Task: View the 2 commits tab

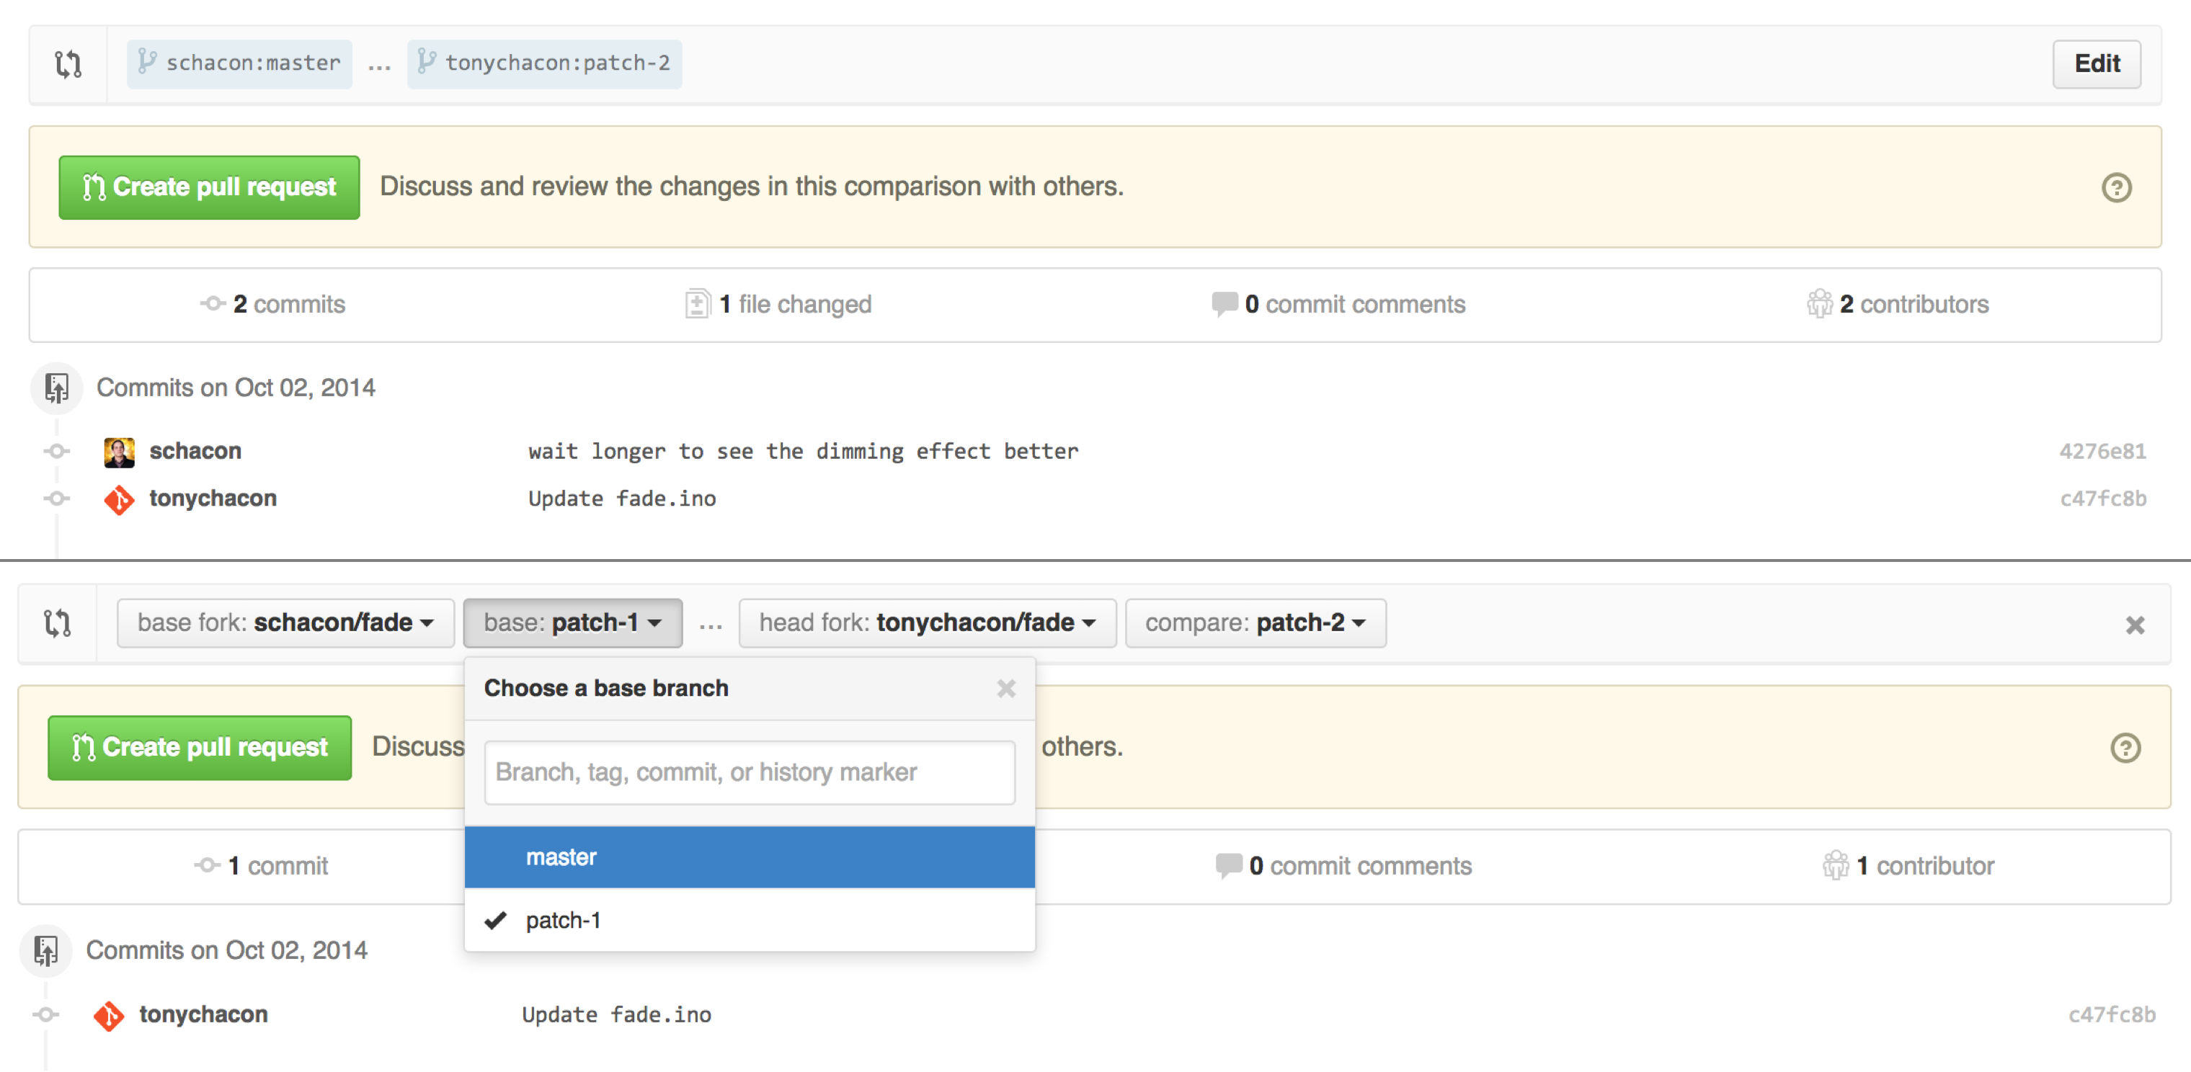Action: [274, 304]
